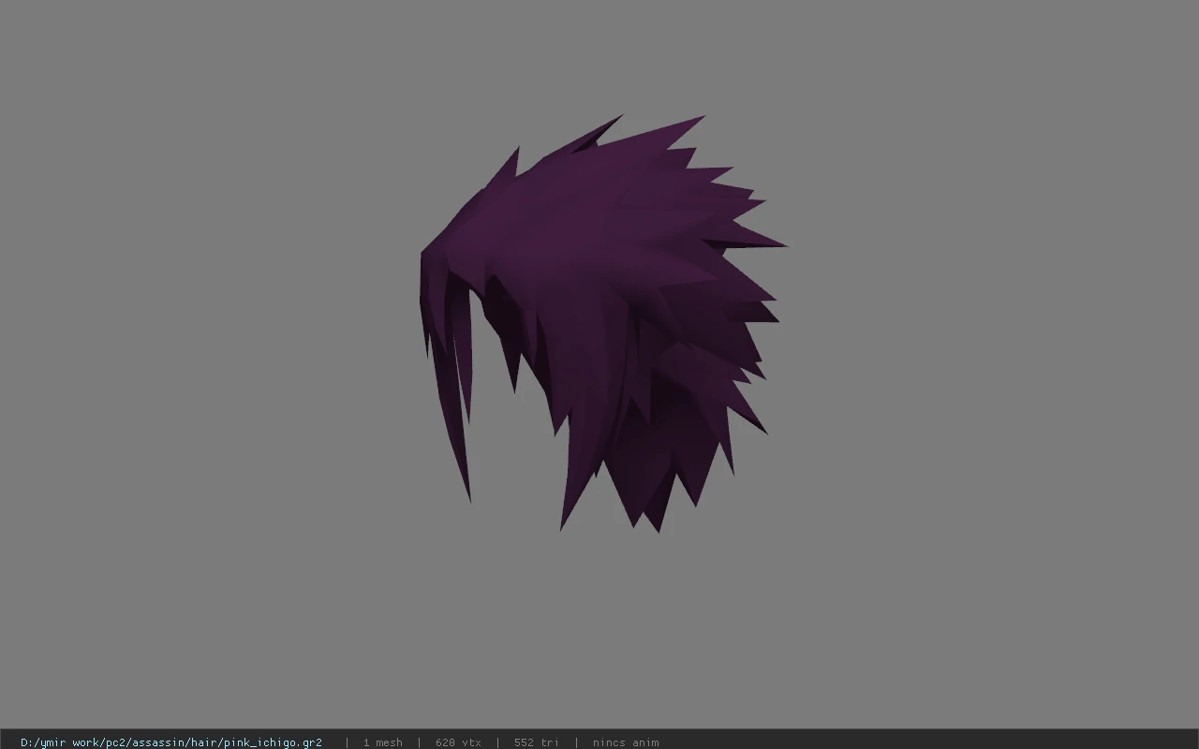The height and width of the screenshot is (749, 1199).
Task: Click the 'nincs anim' status entry
Action: click(626, 742)
